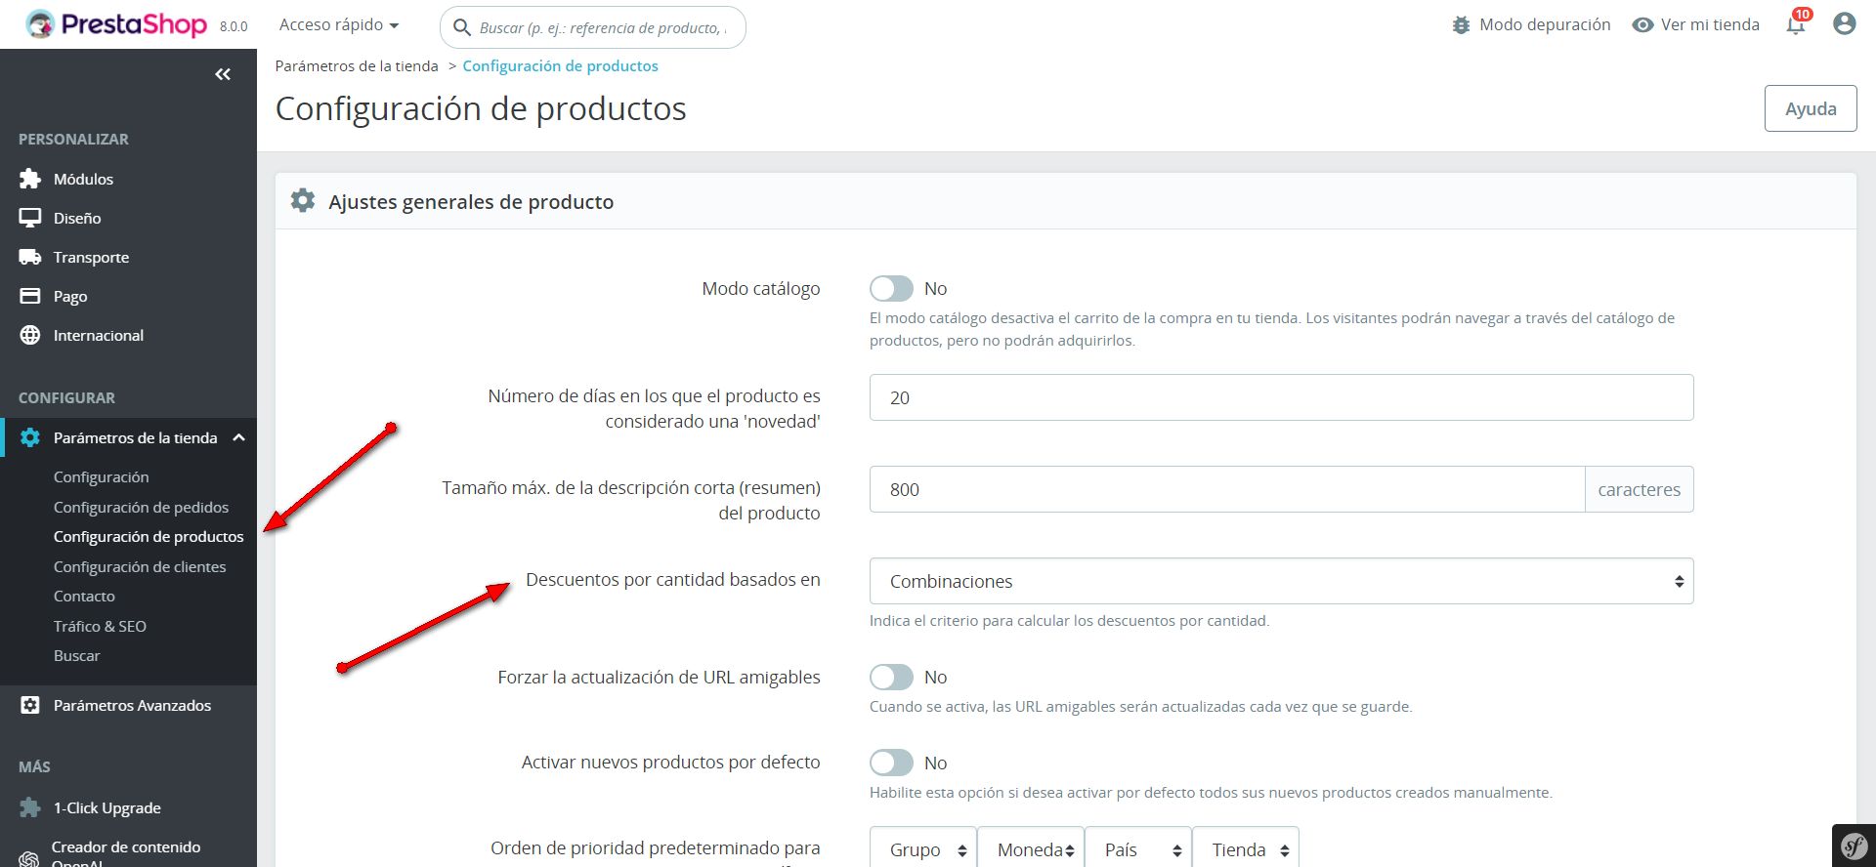
Task: Open Tráfico & SEO settings
Action: pyautogui.click(x=100, y=626)
